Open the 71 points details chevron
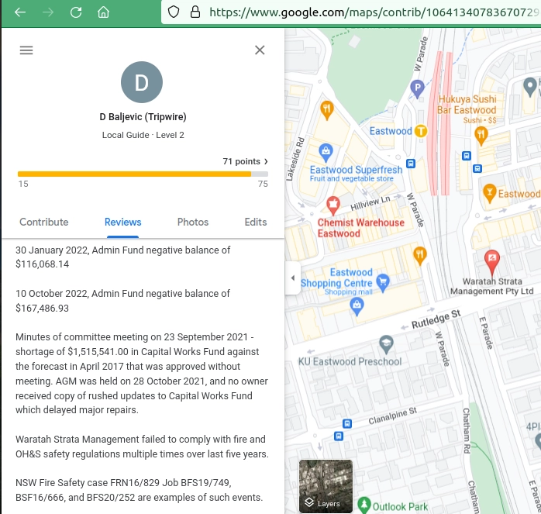The width and height of the screenshot is (541, 514). pyautogui.click(x=266, y=161)
